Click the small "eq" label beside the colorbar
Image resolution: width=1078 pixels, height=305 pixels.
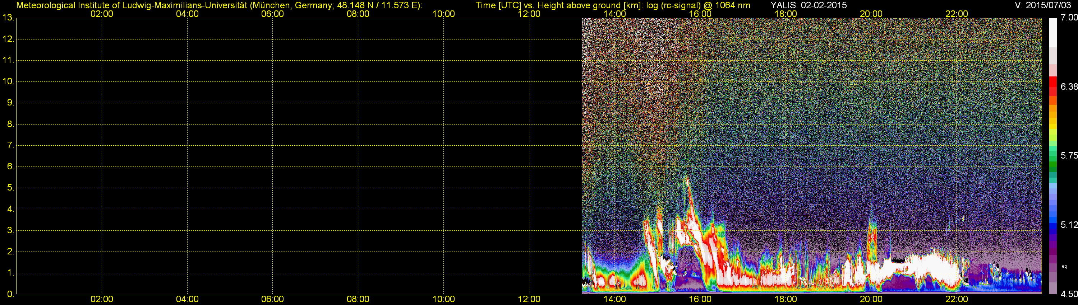point(1064,267)
